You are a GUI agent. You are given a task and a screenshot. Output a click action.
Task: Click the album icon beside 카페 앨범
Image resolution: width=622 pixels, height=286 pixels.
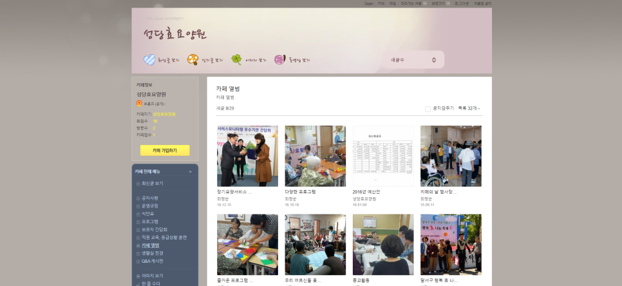138,246
